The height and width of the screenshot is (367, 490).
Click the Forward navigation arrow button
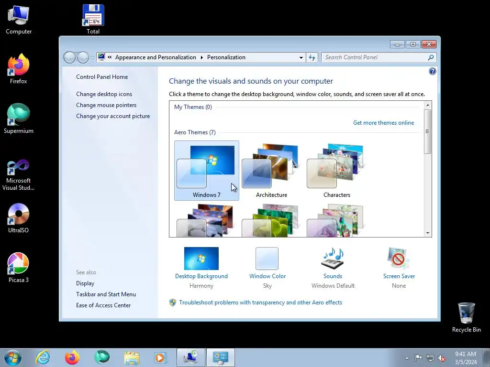(x=83, y=57)
